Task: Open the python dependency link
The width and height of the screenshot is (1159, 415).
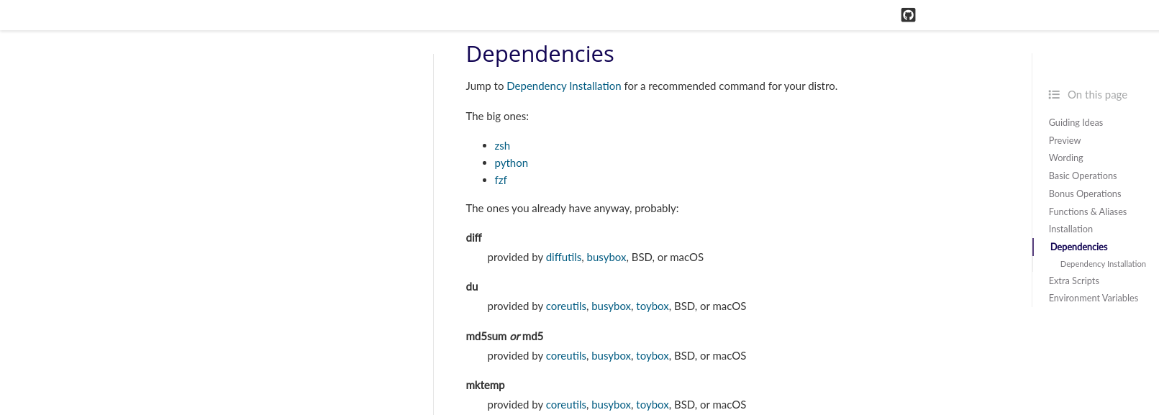Action: coord(511,163)
